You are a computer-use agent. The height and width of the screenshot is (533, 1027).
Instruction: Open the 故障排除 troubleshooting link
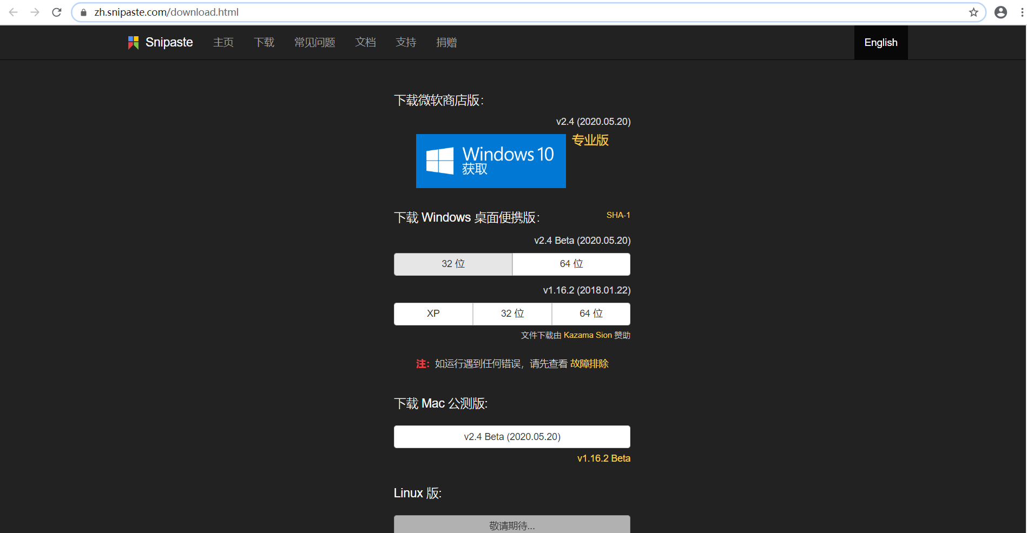pos(589,364)
